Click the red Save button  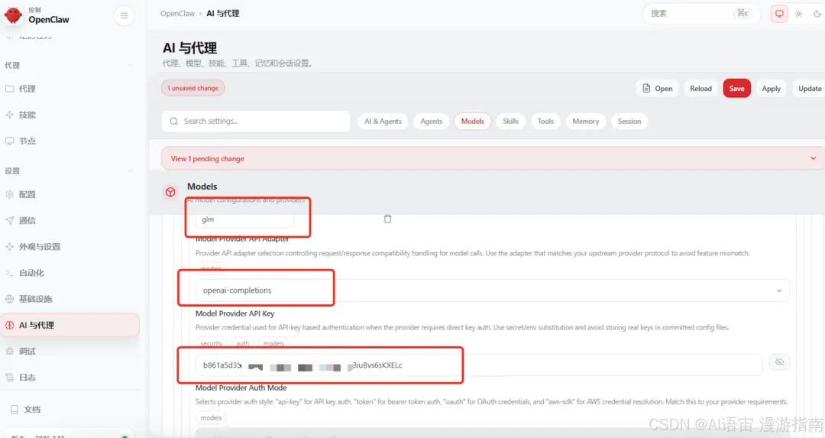pyautogui.click(x=736, y=89)
